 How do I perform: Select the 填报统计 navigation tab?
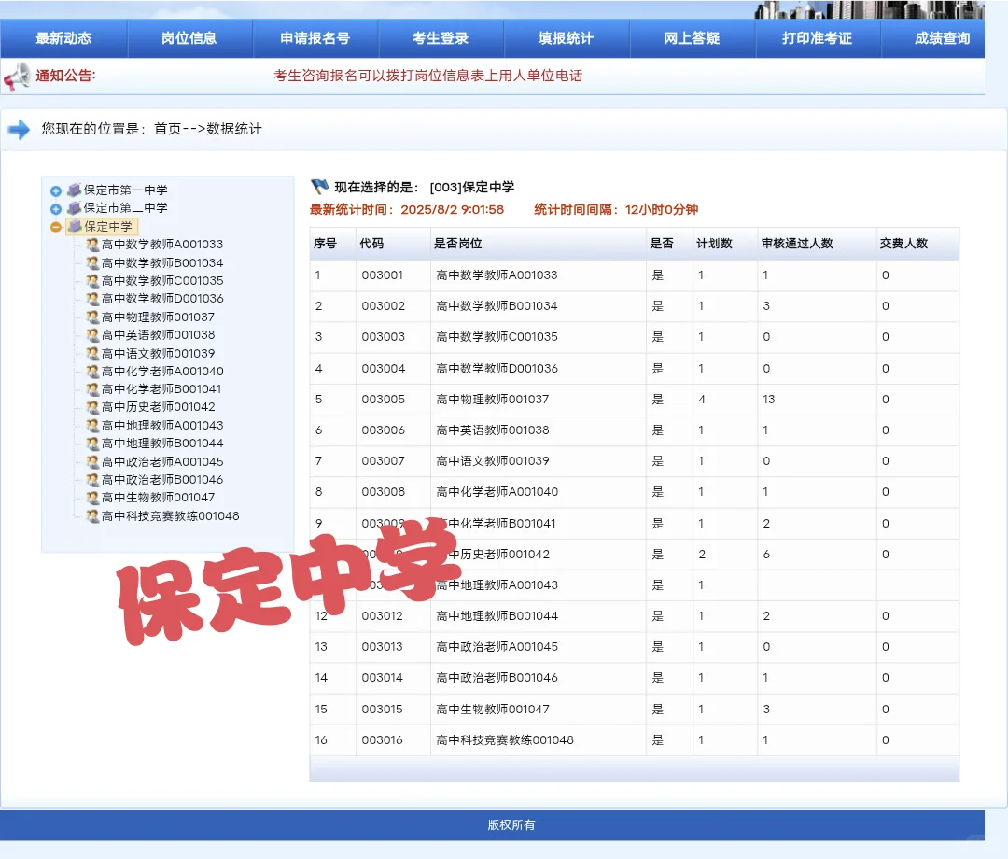point(567,38)
